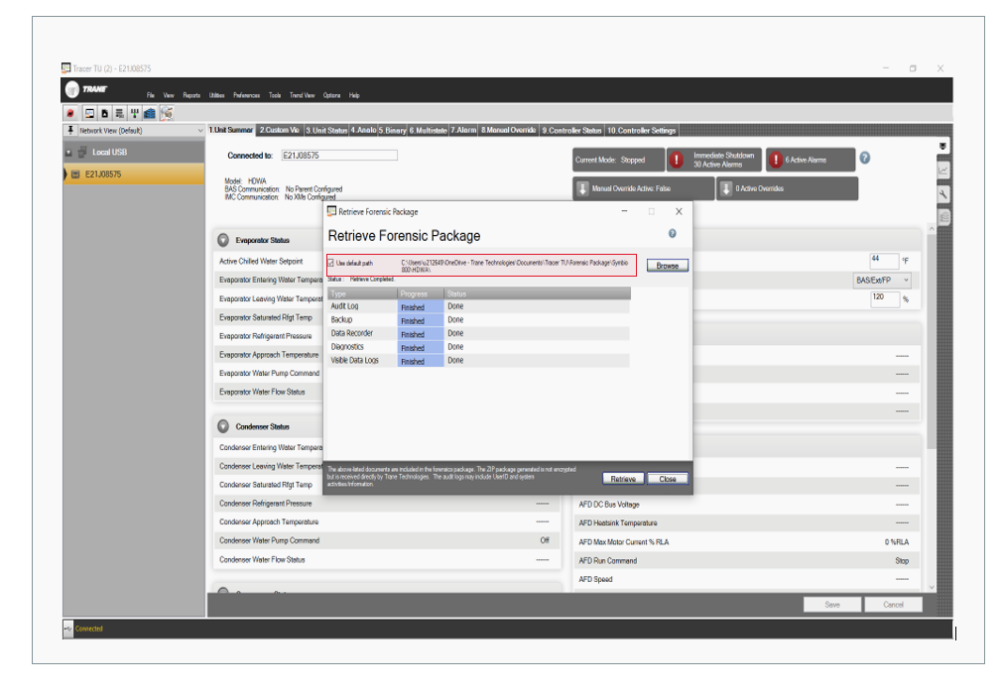Click help icon in Retrieve Forensic Package

coord(673,234)
